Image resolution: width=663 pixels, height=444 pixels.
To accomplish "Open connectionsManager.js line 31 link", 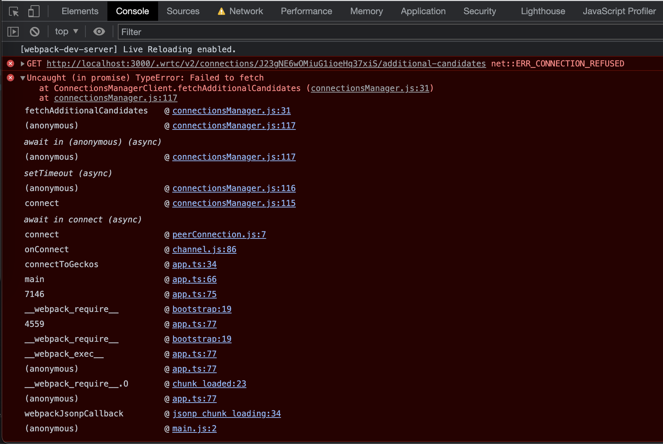I will pos(231,110).
